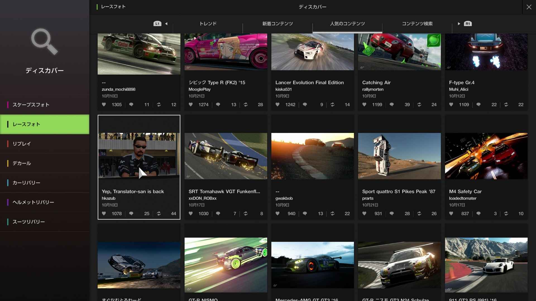Image resolution: width=536 pixels, height=301 pixels.
Task: Like the F-type Gr.4 photo
Action: point(451,105)
